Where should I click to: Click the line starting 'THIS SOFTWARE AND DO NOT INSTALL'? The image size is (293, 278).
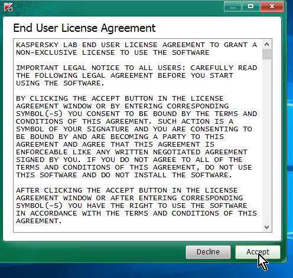(124, 175)
